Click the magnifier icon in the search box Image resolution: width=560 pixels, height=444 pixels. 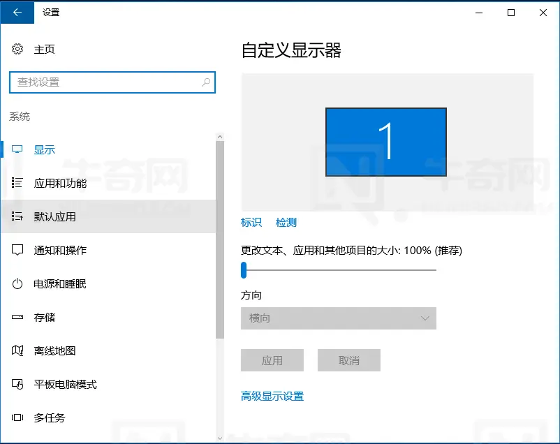pyautogui.click(x=206, y=82)
